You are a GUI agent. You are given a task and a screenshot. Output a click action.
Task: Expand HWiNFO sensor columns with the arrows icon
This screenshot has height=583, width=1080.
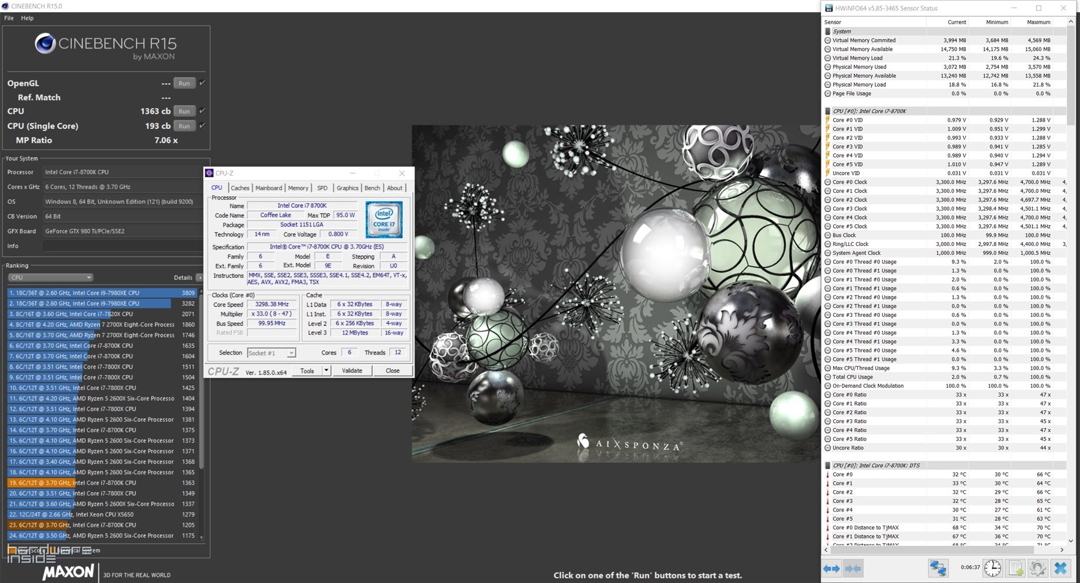(832, 568)
